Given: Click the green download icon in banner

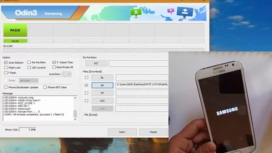Looking at the screenshot, I should coord(136,13).
